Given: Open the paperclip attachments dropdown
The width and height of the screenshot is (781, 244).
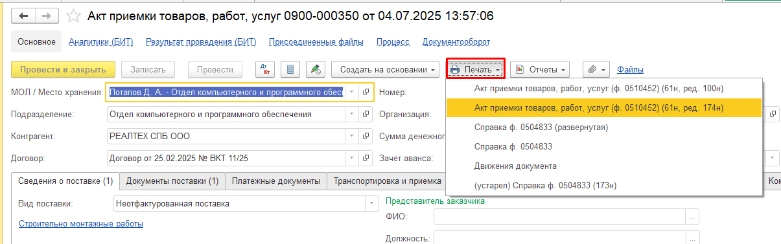Looking at the screenshot, I should (x=597, y=69).
